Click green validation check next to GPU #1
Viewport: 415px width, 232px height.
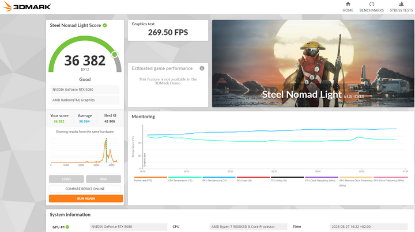point(67,227)
